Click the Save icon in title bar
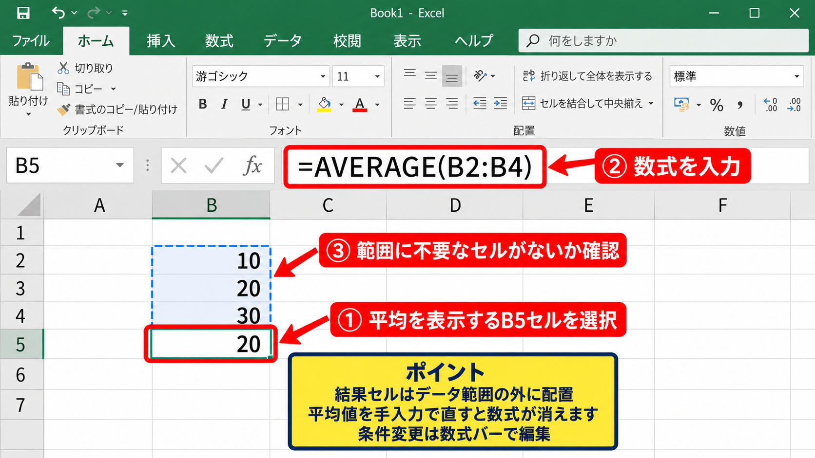815x458 pixels. point(23,13)
